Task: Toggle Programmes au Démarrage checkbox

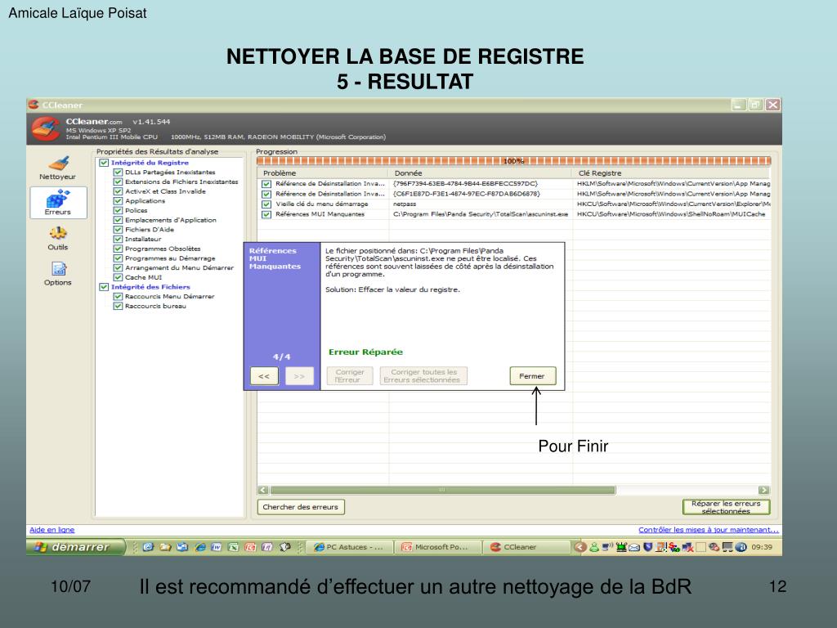Action: point(118,258)
